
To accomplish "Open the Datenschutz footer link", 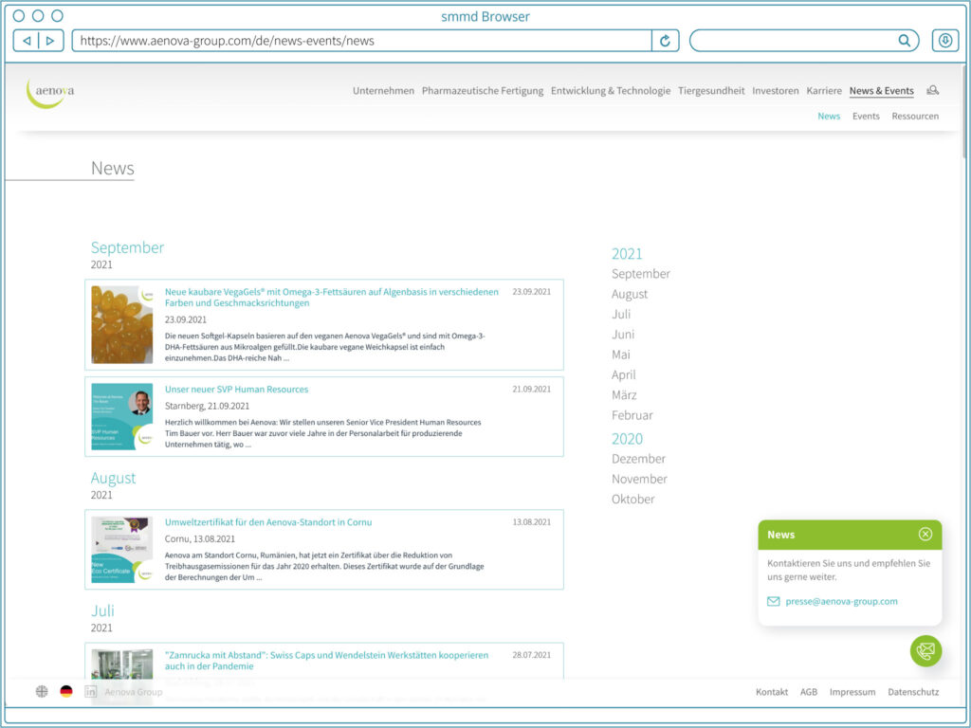I will pyautogui.click(x=913, y=691).
